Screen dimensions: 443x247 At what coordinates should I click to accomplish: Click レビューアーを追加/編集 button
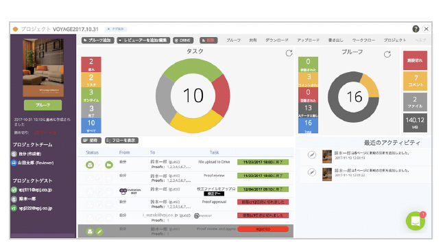pos(143,40)
